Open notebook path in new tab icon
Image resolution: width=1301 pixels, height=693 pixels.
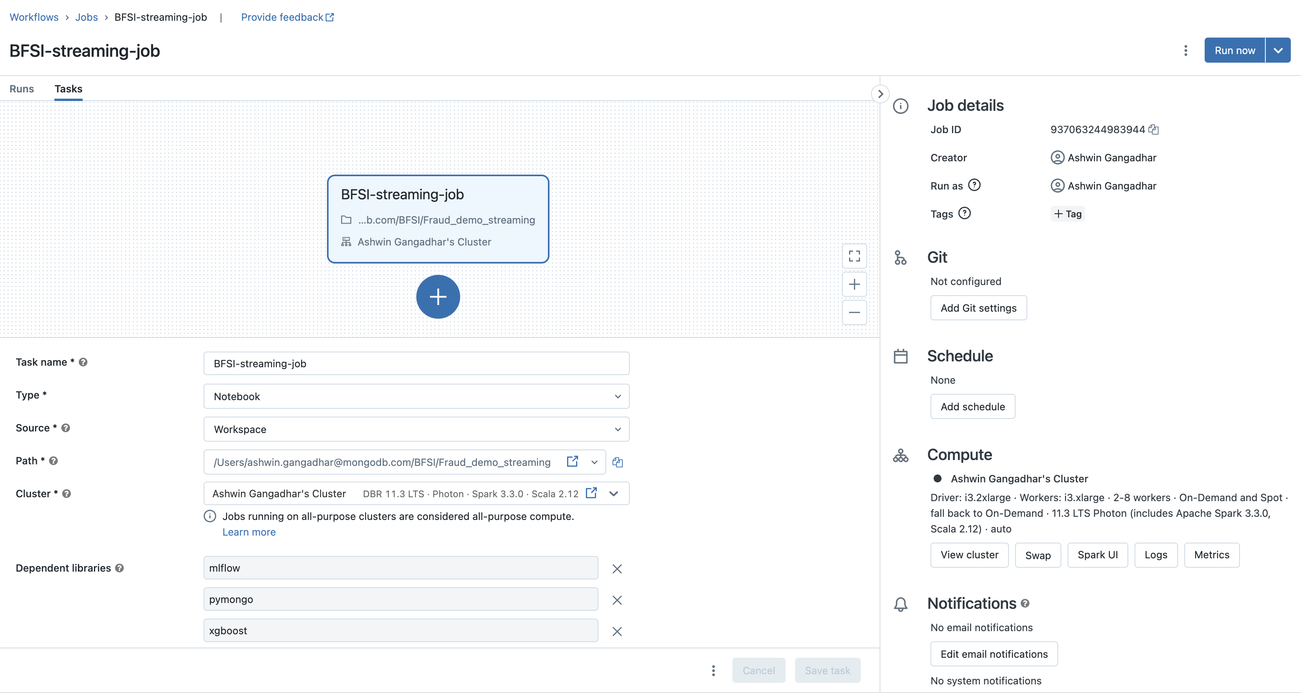pyautogui.click(x=572, y=461)
